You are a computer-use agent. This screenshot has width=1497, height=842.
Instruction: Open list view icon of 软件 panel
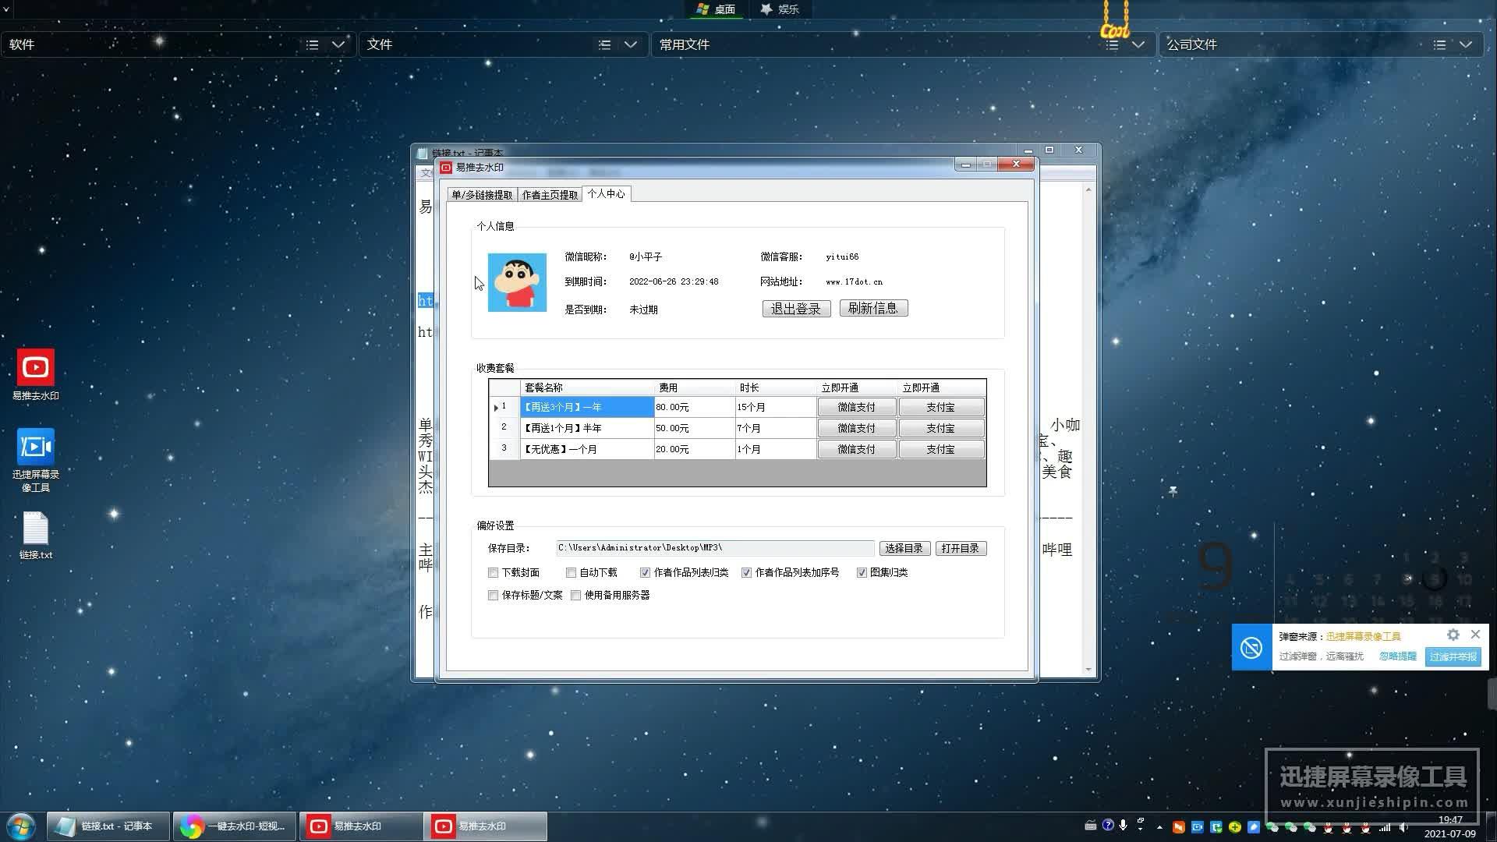click(x=312, y=44)
